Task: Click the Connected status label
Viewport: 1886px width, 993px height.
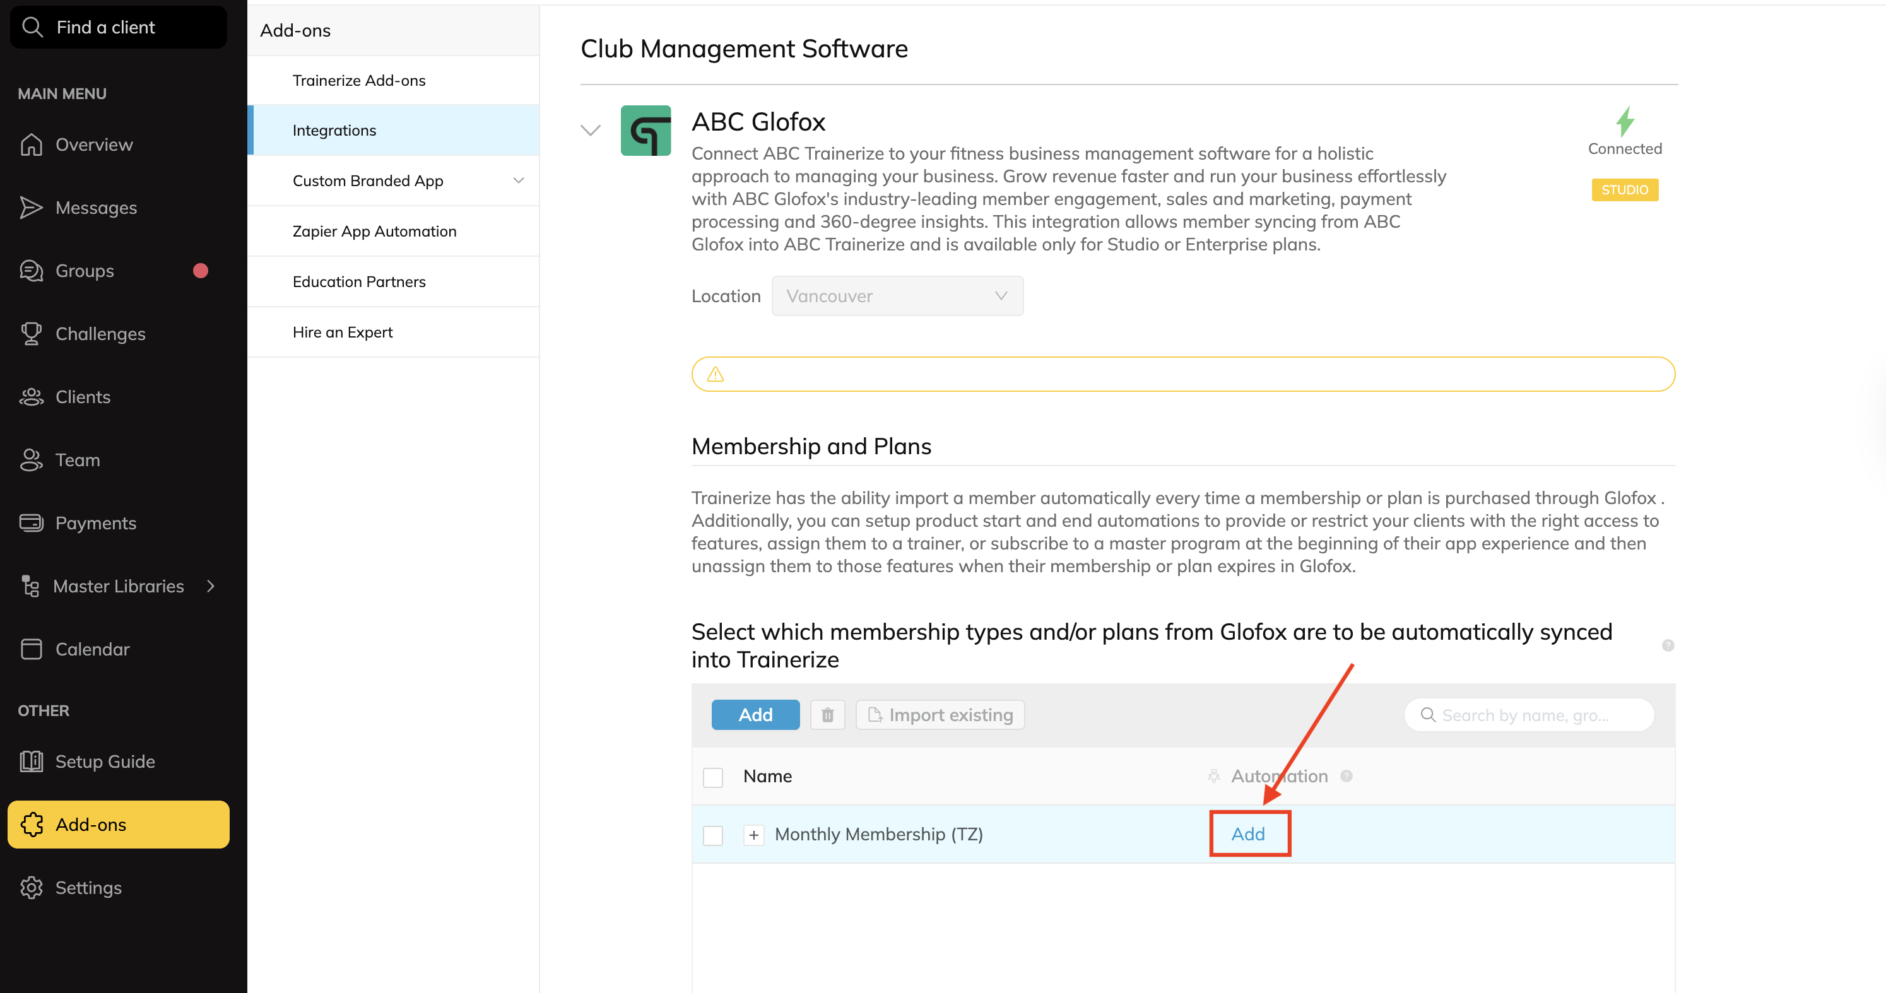Action: tap(1625, 148)
